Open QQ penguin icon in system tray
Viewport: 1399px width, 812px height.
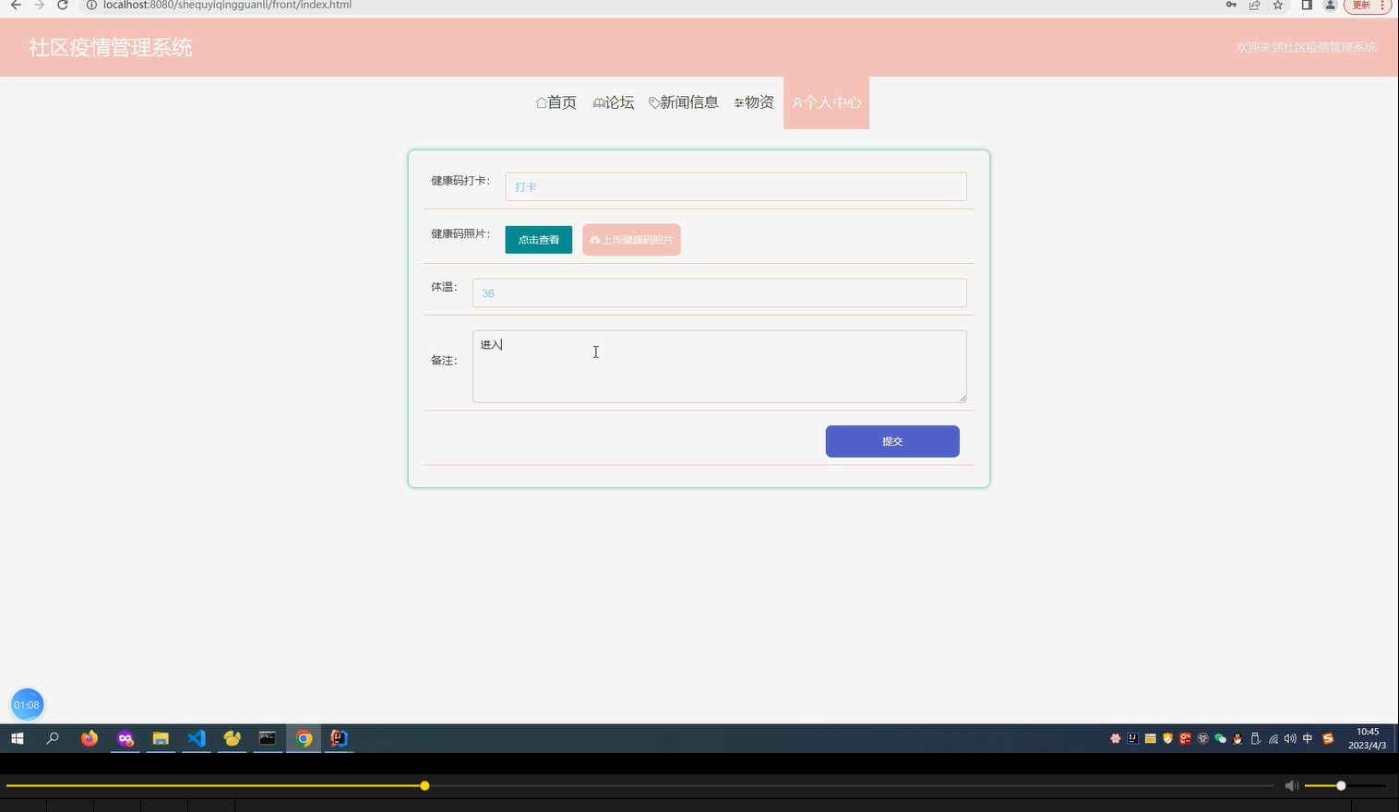click(x=1238, y=738)
